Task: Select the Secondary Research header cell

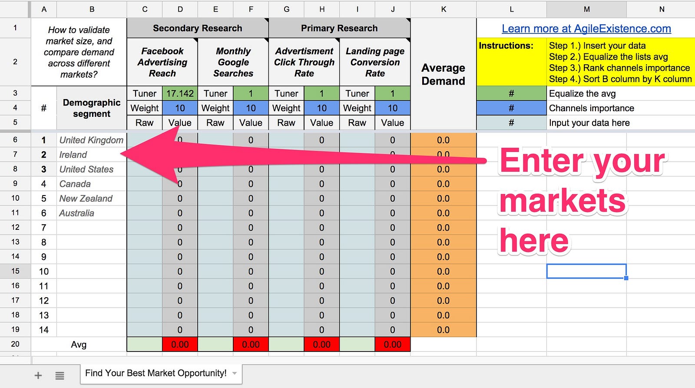Action: pos(198,28)
